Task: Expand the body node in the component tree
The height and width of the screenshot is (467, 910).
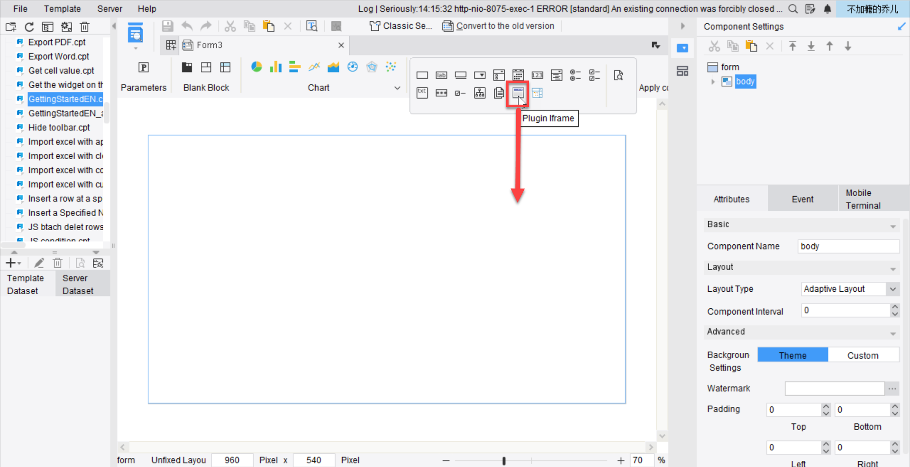Action: tap(713, 81)
